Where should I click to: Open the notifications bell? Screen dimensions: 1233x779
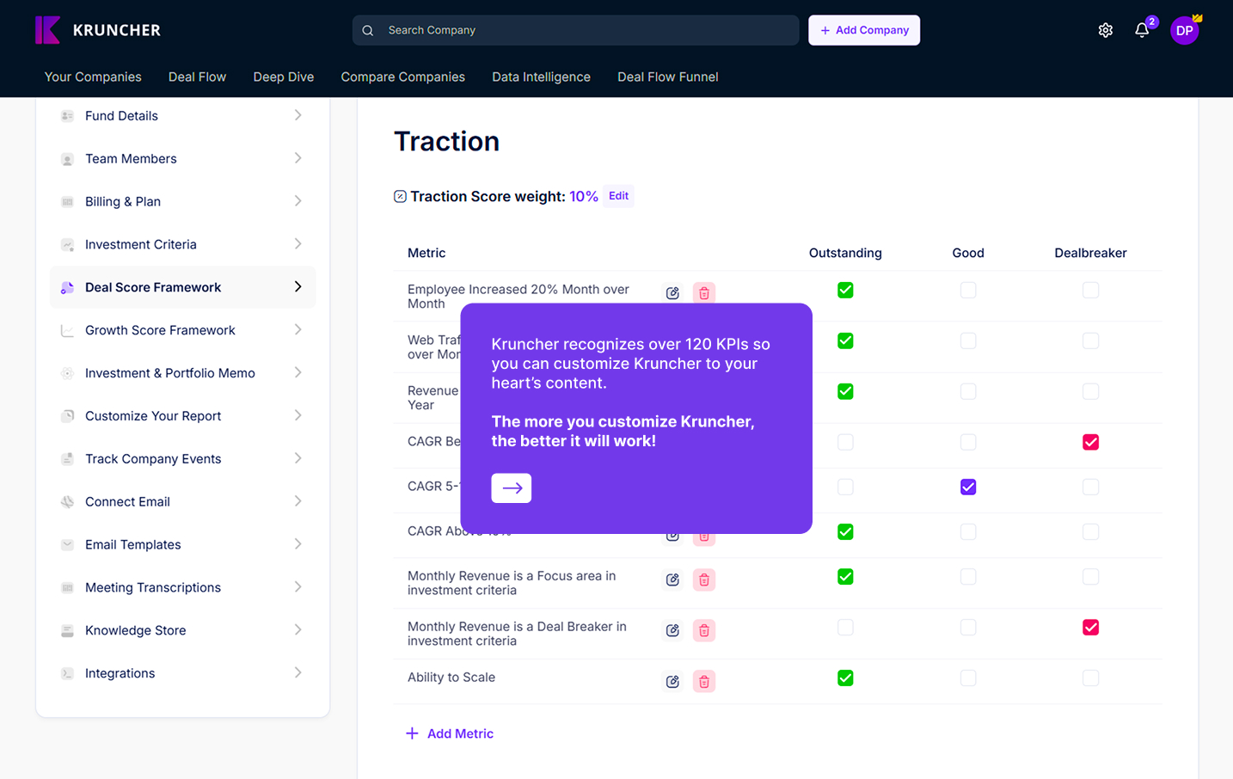(1142, 30)
